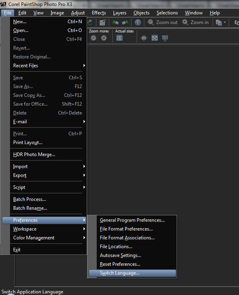Click the rotate left toolbar icon

coord(116,22)
